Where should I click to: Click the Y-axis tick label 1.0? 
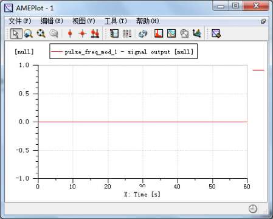(x=24, y=65)
